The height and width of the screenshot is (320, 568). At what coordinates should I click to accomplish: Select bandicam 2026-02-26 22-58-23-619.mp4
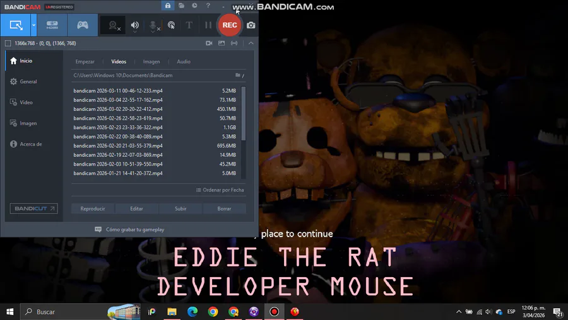[x=155, y=118]
